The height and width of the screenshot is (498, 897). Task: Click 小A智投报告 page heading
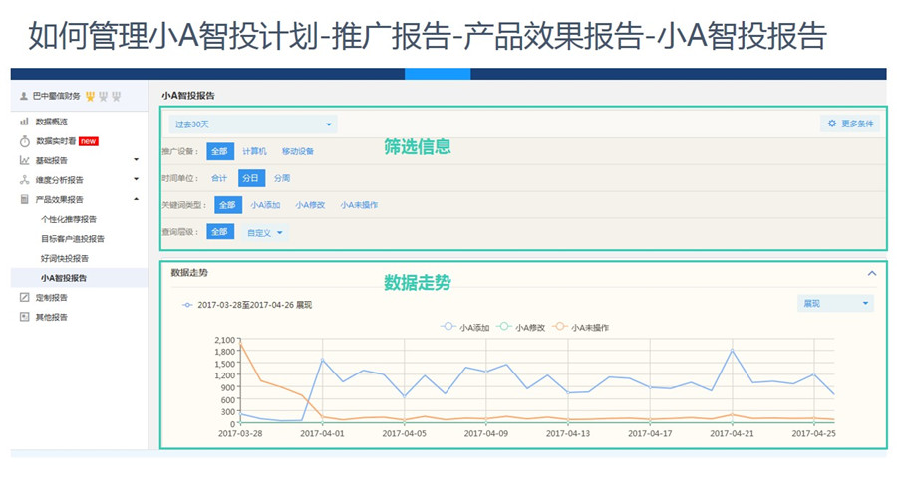pos(188,96)
